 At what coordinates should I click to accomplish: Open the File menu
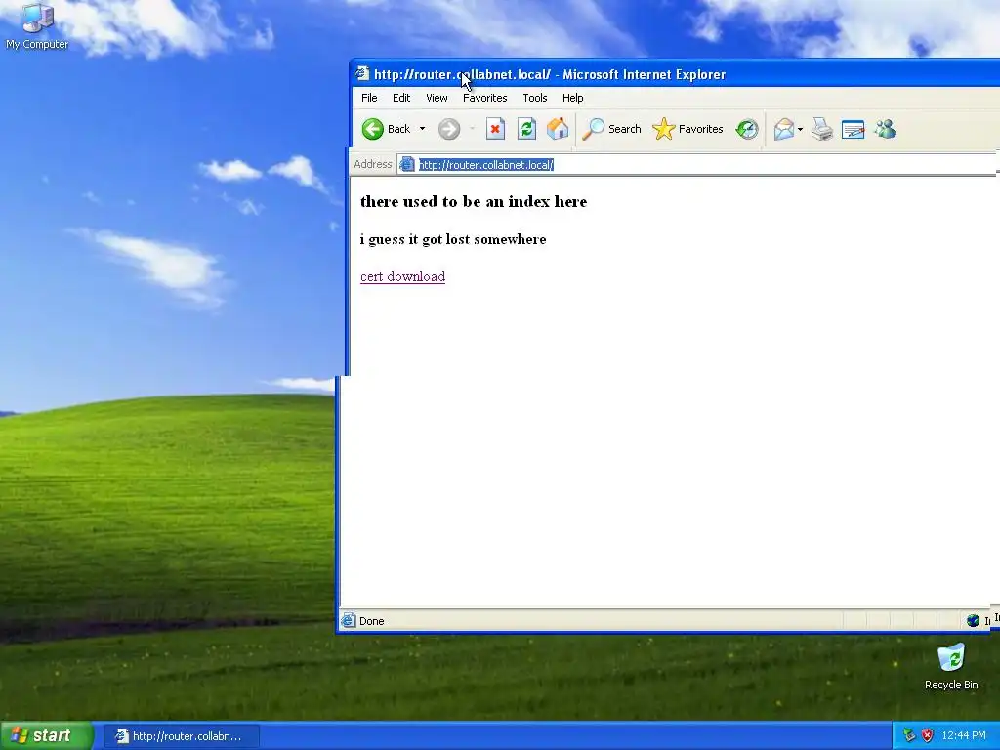pyautogui.click(x=369, y=98)
